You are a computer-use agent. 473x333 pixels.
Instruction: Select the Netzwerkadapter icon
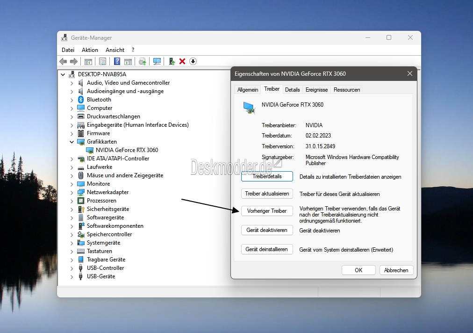click(81, 192)
